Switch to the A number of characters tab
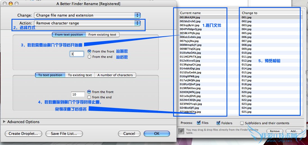Image resolution: width=308 pixels, height=145 pixels. coord(115,75)
